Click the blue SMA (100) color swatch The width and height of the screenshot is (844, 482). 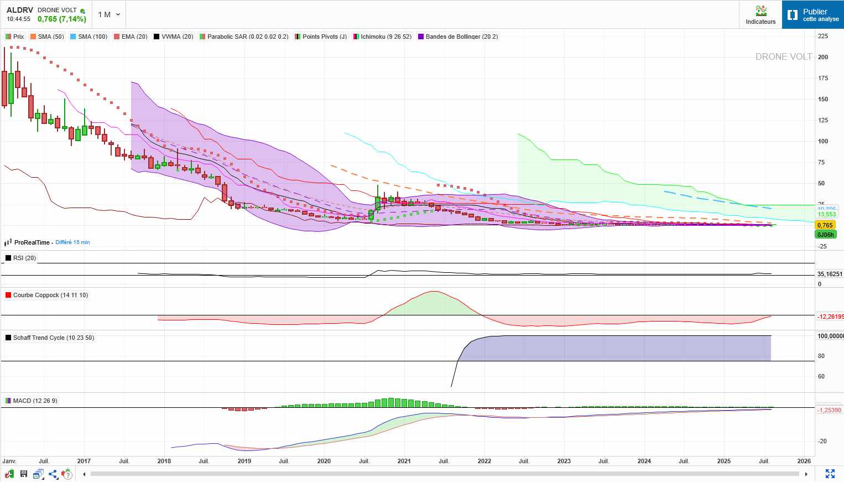pyautogui.click(x=73, y=37)
